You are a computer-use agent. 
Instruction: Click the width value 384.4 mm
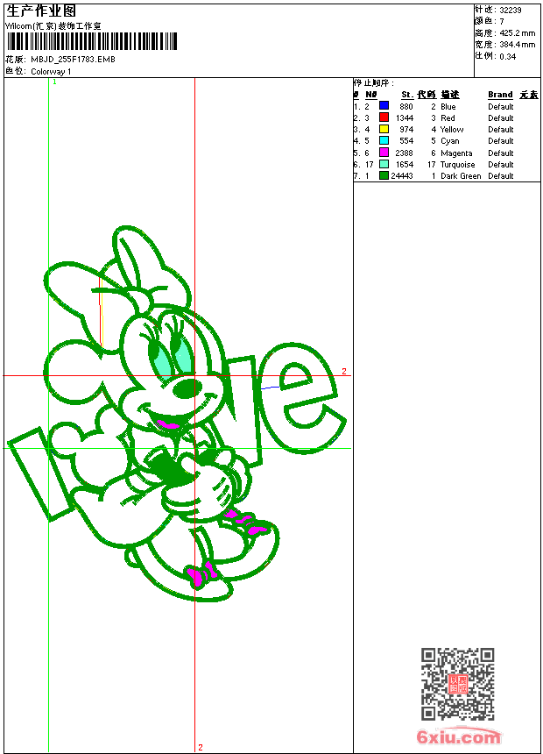coord(517,45)
